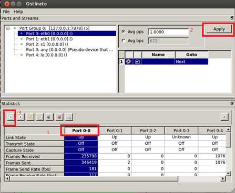Click the Name column header in stream list
The height and width of the screenshot is (193, 235).
point(158,55)
